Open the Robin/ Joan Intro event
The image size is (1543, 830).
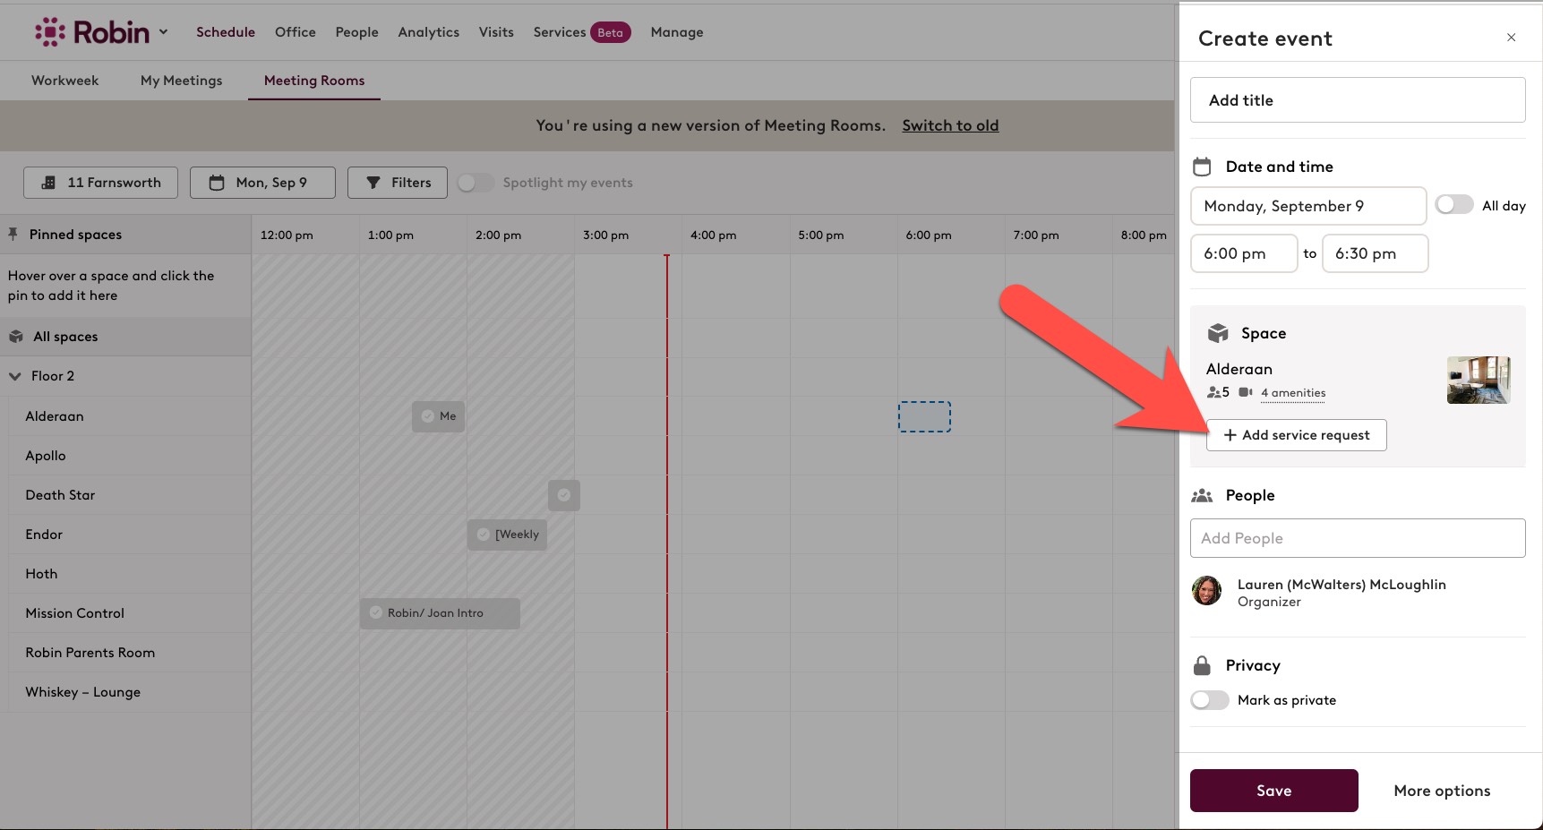pyautogui.click(x=440, y=613)
